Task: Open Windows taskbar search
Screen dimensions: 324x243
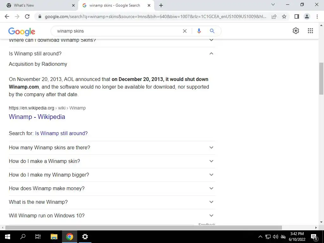Action: [x=23, y=237]
